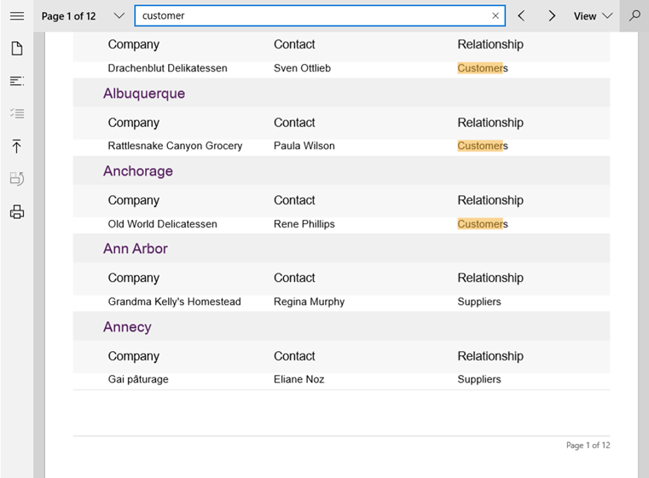
Task: Clear the search box text
Action: (495, 16)
